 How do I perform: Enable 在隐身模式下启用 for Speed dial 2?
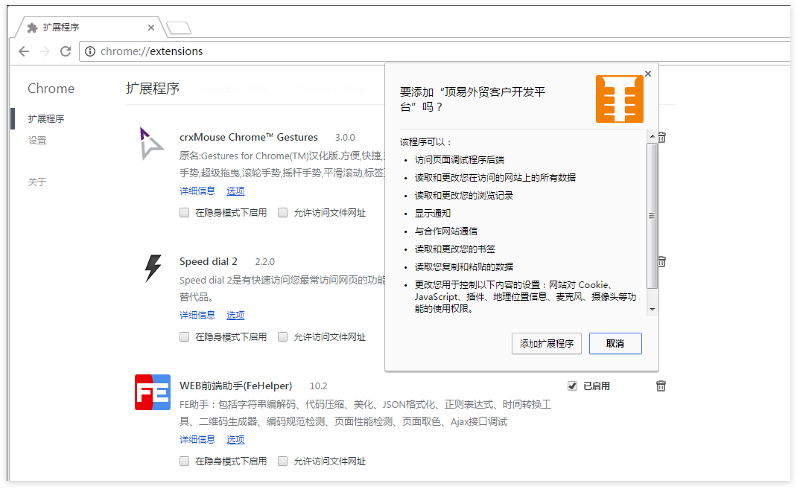pos(185,337)
